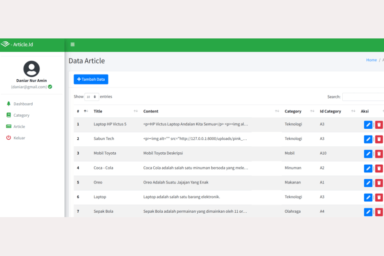
Task: Click trash icon for Coca - Cola row
Action: click(379, 168)
